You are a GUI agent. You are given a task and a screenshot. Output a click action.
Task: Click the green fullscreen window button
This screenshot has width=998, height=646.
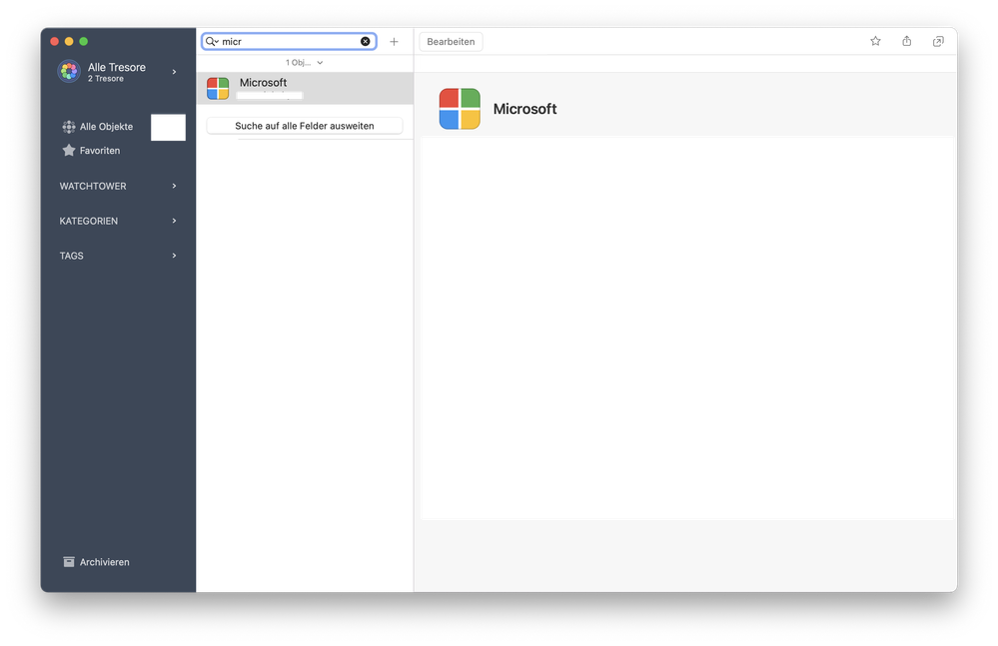coord(84,41)
